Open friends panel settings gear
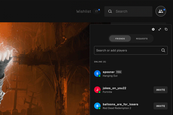This screenshot has height=115, width=173. click(153, 29)
